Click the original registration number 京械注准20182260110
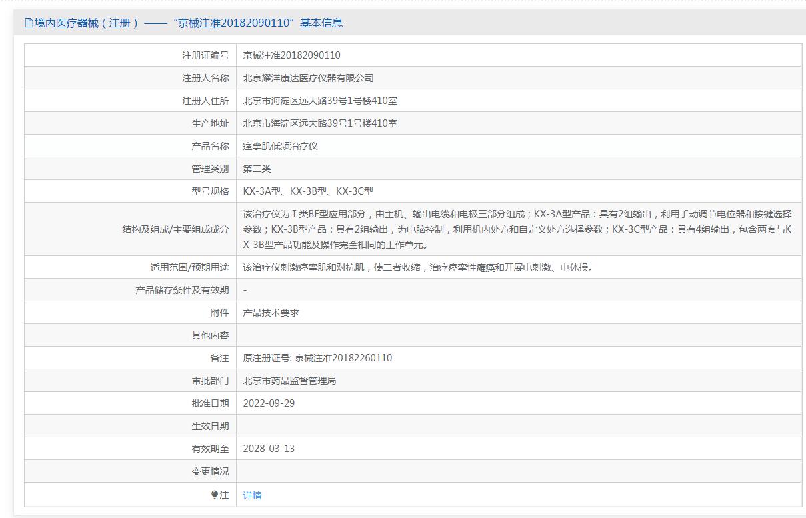Image resolution: width=806 pixels, height=518 pixels. pyautogui.click(x=343, y=358)
